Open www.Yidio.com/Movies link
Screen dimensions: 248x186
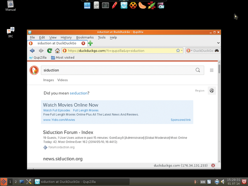tap(59, 120)
